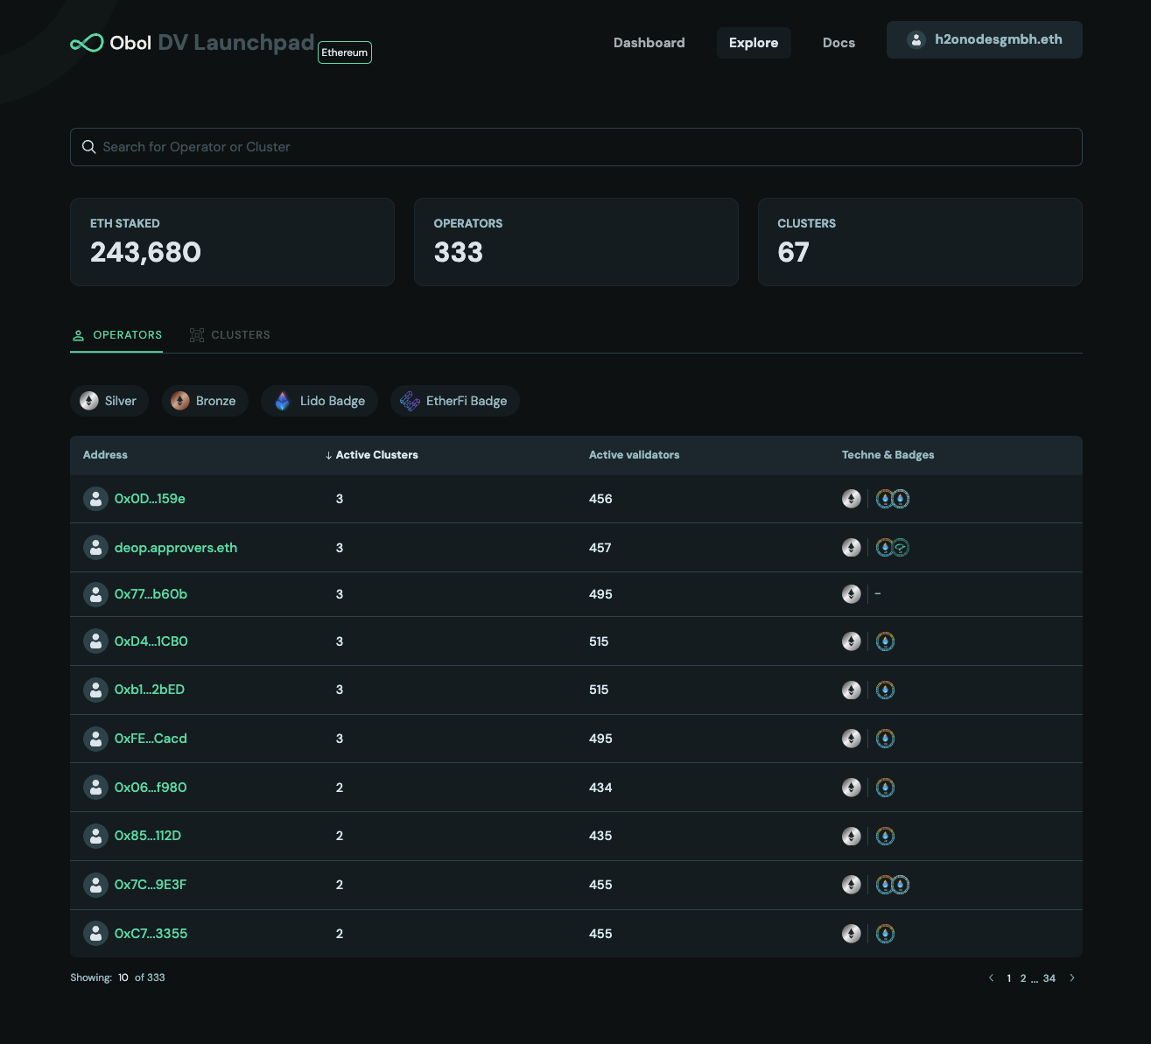Click the avatar icon for 0xC7...3355

pyautogui.click(x=95, y=934)
